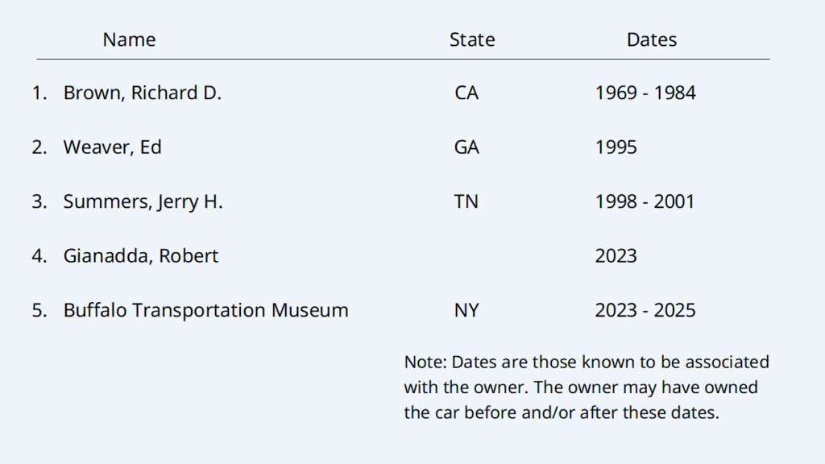
Task: Click the 1998 - 2001 date range
Action: (x=645, y=202)
